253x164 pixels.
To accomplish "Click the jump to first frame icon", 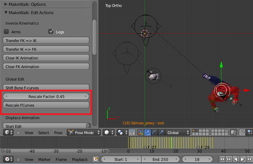I will click(222, 159).
